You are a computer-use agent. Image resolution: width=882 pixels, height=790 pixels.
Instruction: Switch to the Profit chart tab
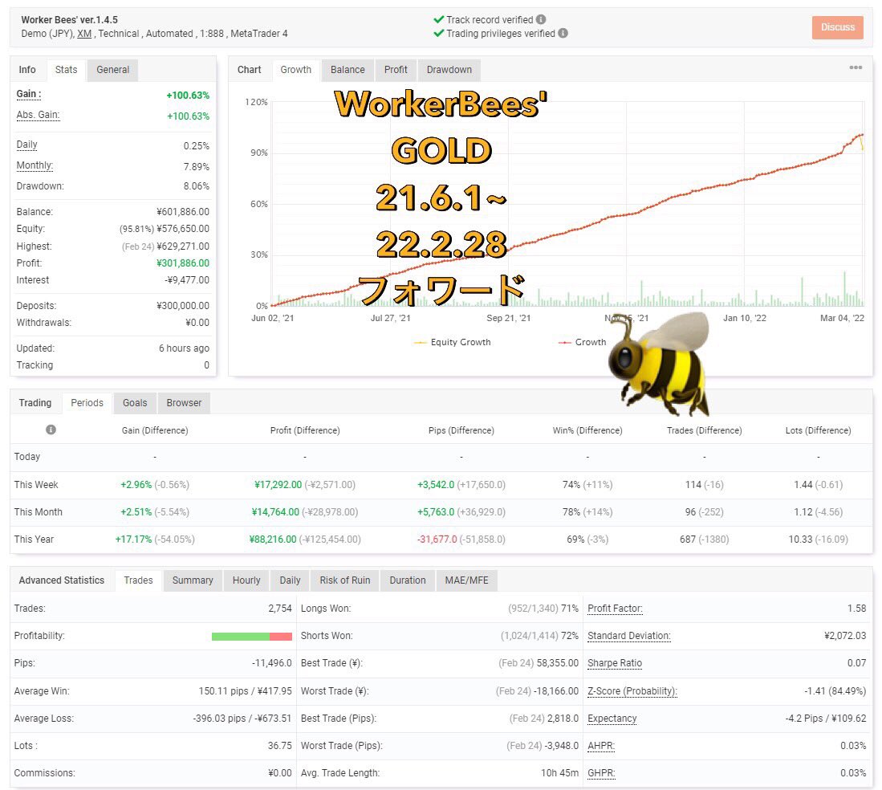396,70
